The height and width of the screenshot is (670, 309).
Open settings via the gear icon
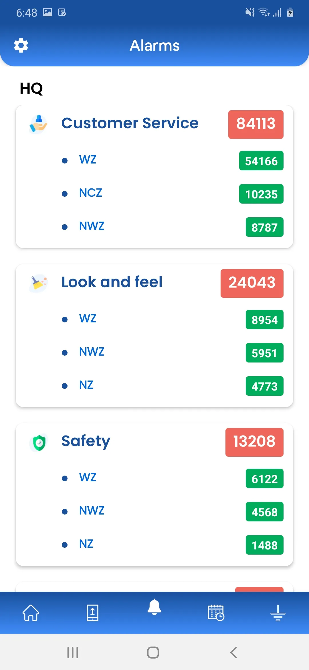click(21, 46)
